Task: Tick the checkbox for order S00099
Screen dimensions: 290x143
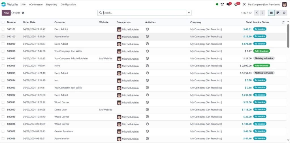Action: (3, 44)
